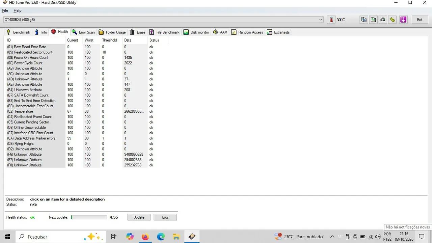Go to the Folder Usage tab
The height and width of the screenshot is (243, 432).
point(112,32)
